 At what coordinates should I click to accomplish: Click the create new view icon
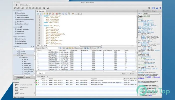33,8
